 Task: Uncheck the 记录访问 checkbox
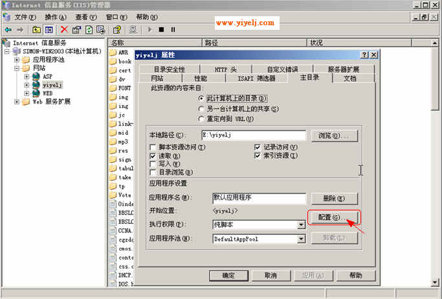[257, 147]
